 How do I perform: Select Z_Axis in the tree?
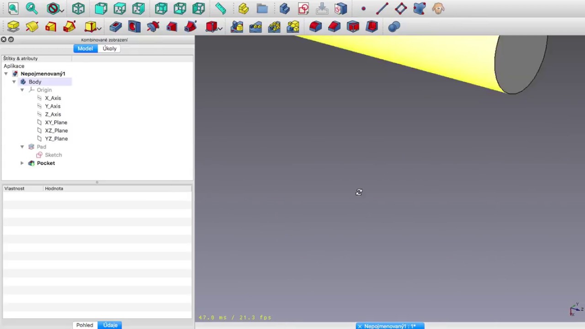point(53,114)
